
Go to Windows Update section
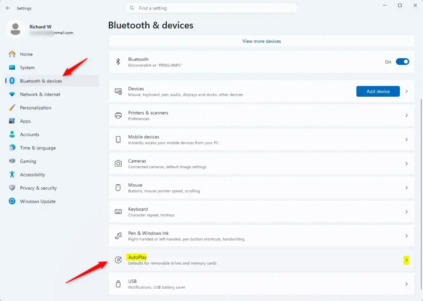[x=52, y=201]
